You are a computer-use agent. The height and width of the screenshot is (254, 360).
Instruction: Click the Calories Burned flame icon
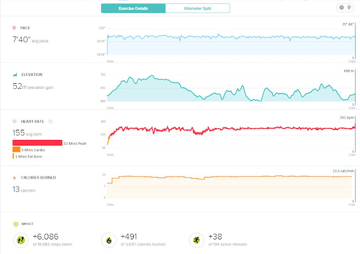[x=15, y=178]
